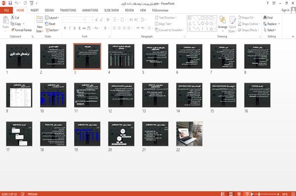Screen dimensions: 296x196
Task: Decrease font size with the shrink-font icon
Action: tap(101, 20)
